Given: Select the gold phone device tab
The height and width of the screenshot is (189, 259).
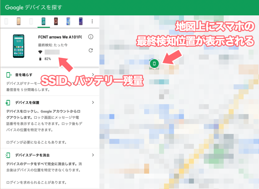Looking at the screenshot, I should (x=19, y=21).
